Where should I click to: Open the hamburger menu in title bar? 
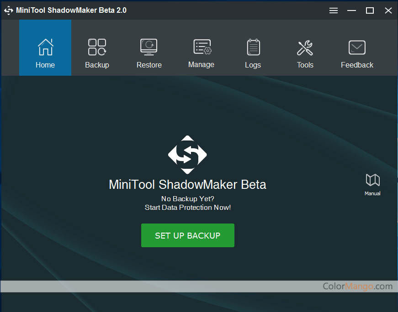(x=334, y=10)
